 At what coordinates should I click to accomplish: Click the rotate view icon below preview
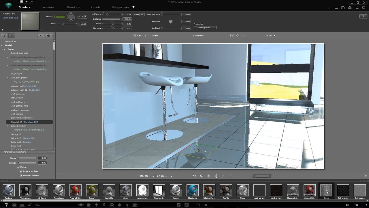[194, 176]
